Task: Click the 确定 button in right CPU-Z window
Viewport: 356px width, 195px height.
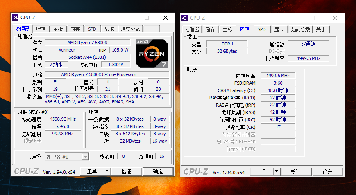Action: pyautogui.click(x=328, y=172)
